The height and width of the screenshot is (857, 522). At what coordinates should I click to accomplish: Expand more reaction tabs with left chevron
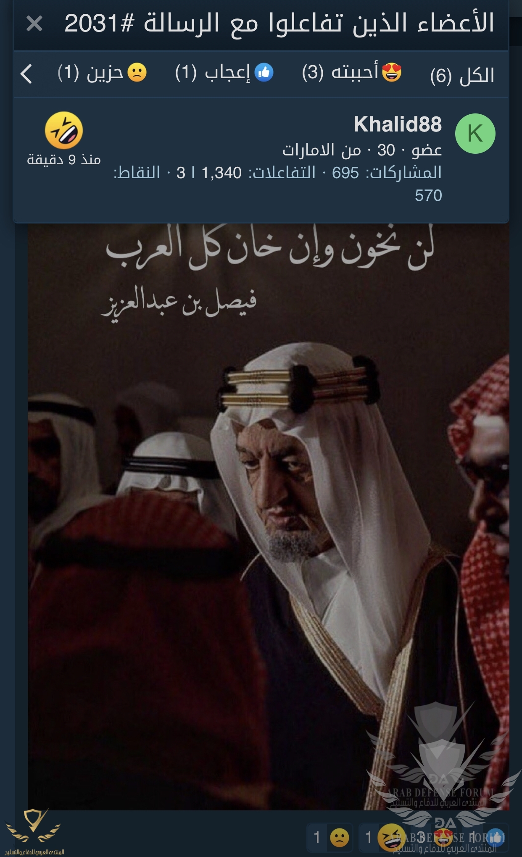26,74
